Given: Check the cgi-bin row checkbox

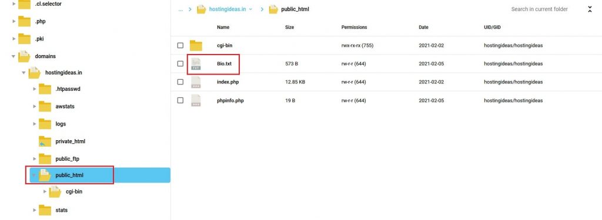Looking at the screenshot, I should pyautogui.click(x=180, y=46).
